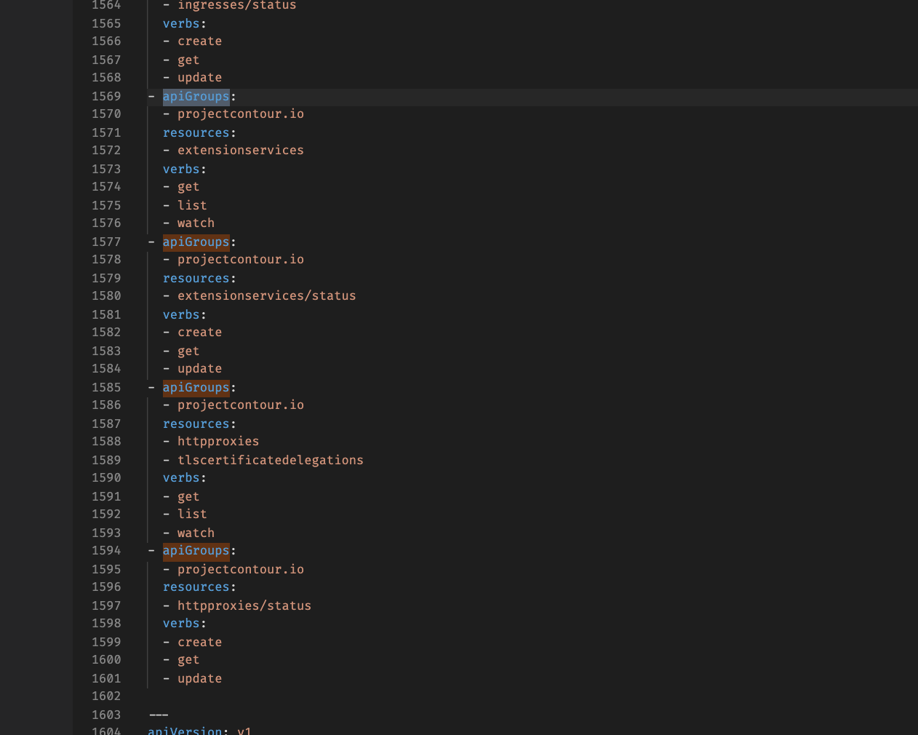Screen dimensions: 918x735
Task: Click the ingresses/status entry
Action: click(237, 5)
